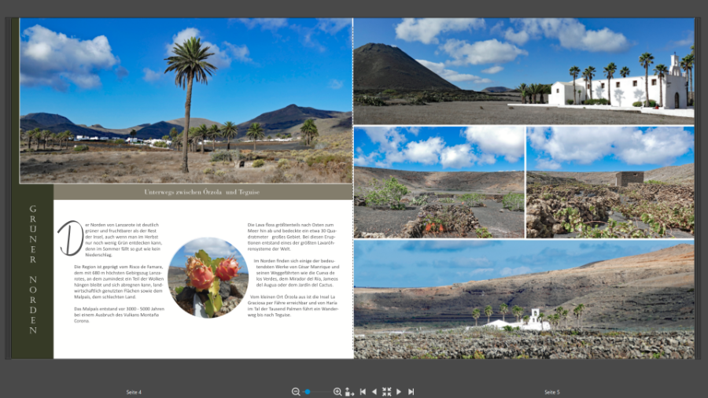
Task: Adjust the zoom level slider
Action: pos(308,392)
